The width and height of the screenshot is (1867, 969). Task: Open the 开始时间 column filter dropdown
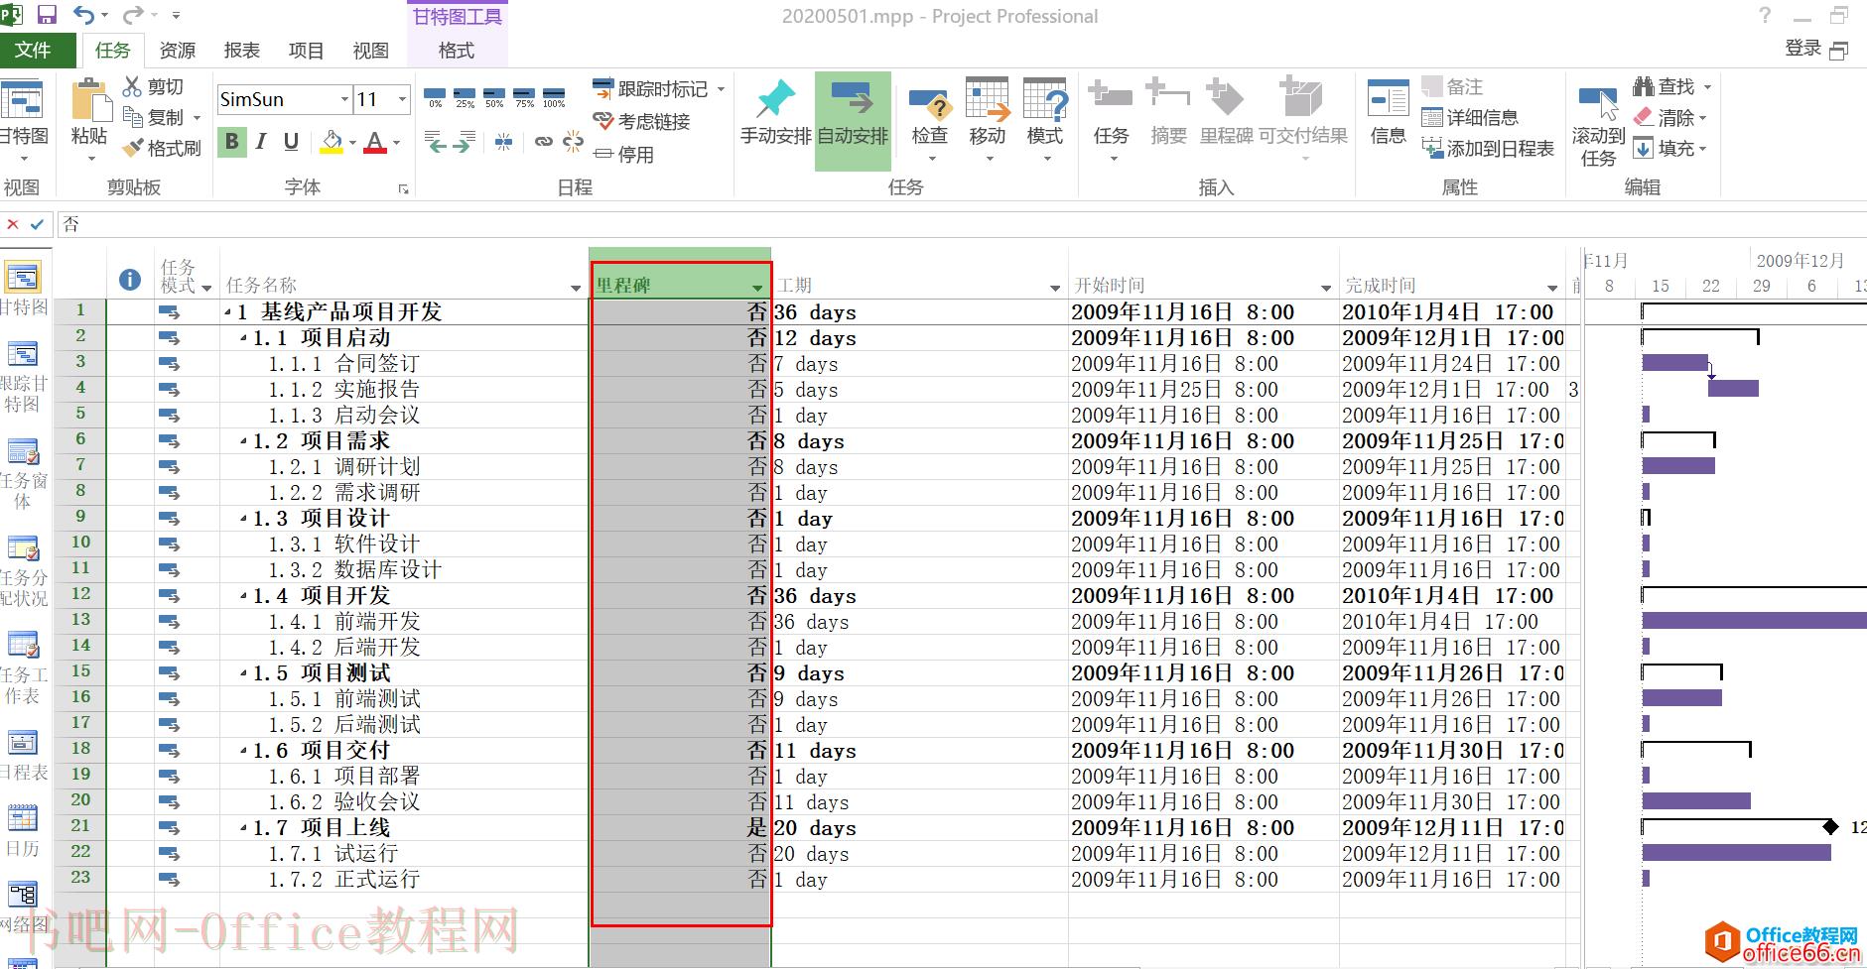click(1326, 288)
